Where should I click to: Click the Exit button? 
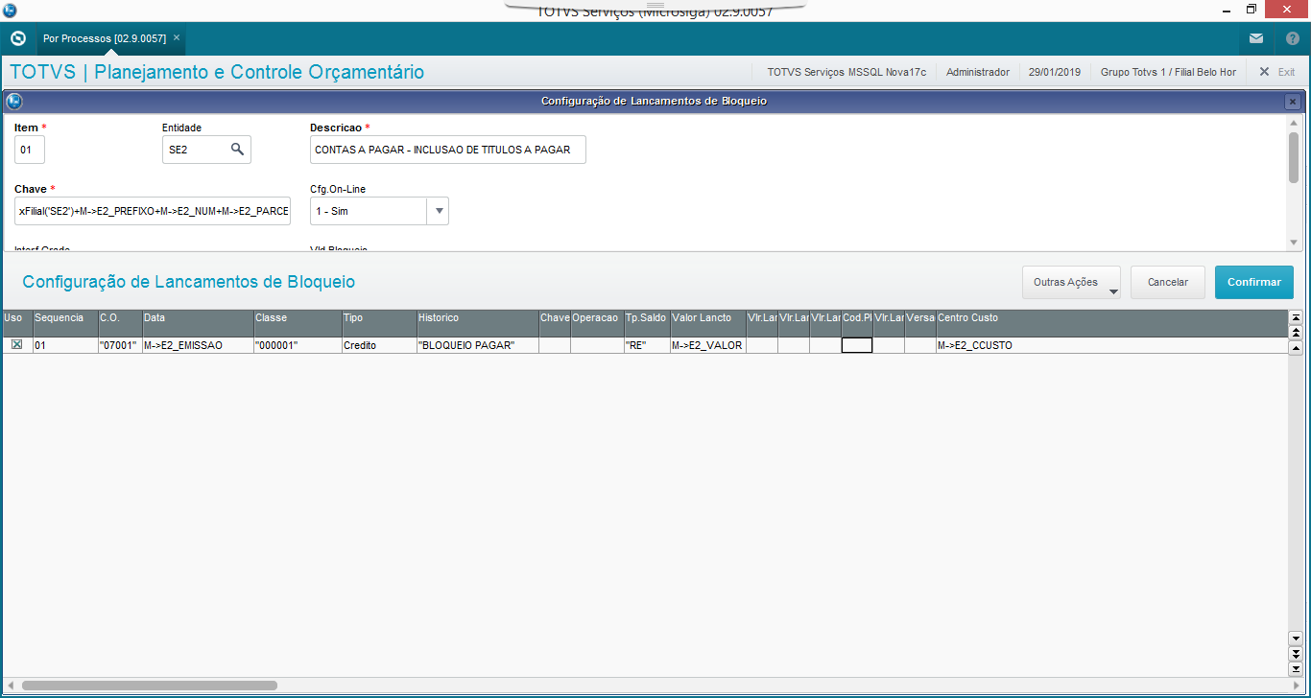coord(1277,72)
